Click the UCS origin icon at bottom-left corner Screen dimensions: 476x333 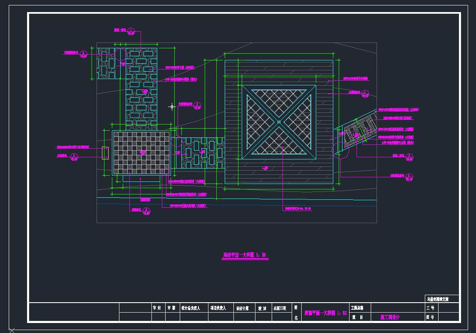[11, 330]
